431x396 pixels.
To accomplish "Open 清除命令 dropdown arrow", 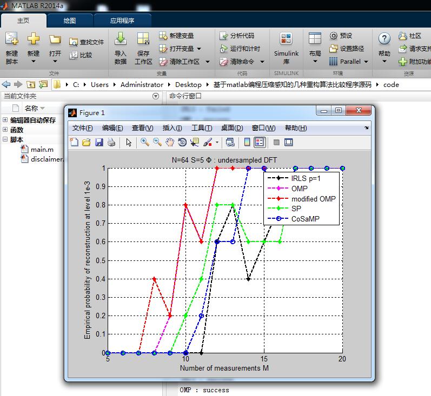I will tap(262, 62).
